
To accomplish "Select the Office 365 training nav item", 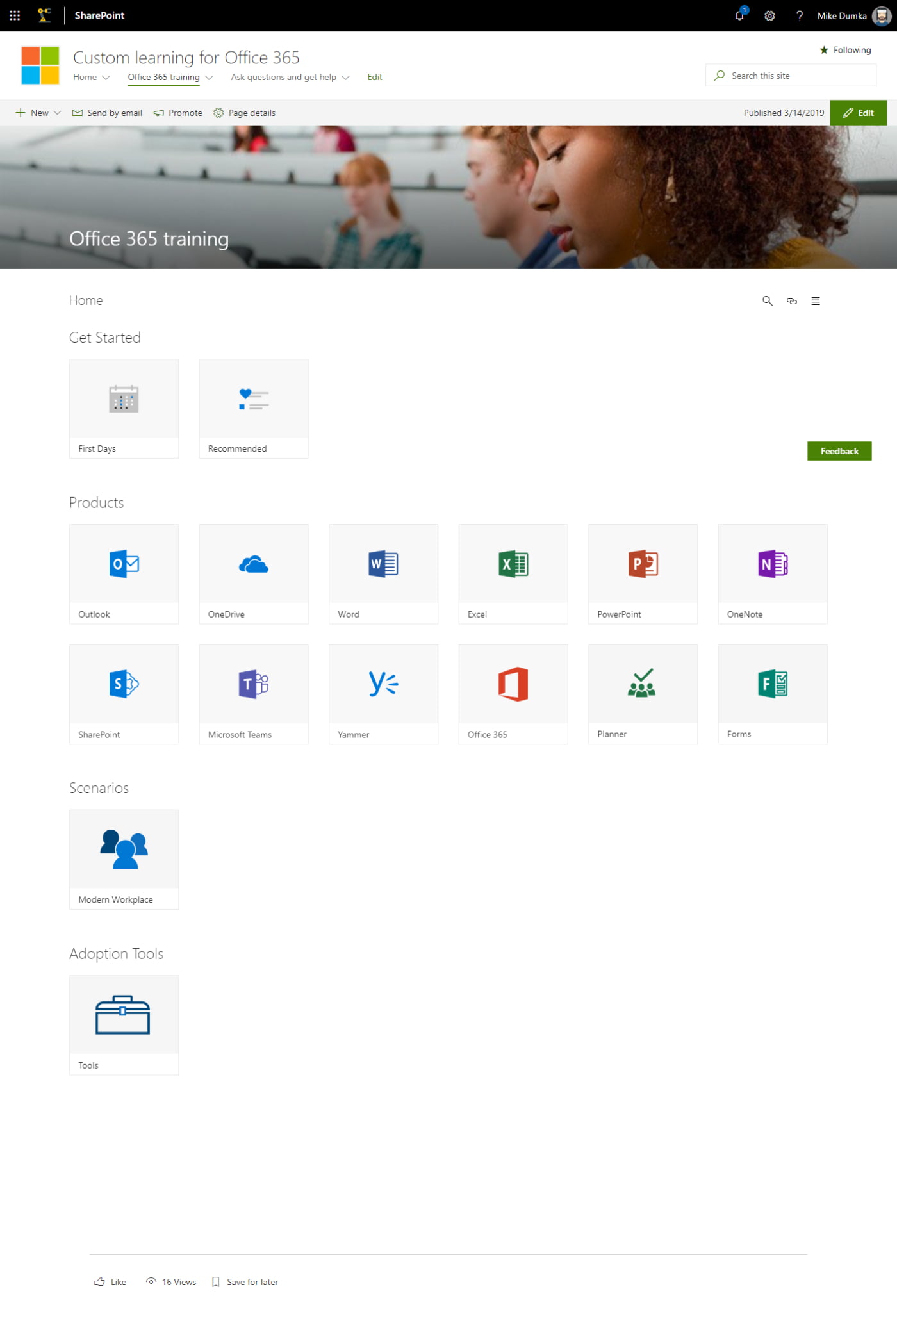I will point(163,78).
